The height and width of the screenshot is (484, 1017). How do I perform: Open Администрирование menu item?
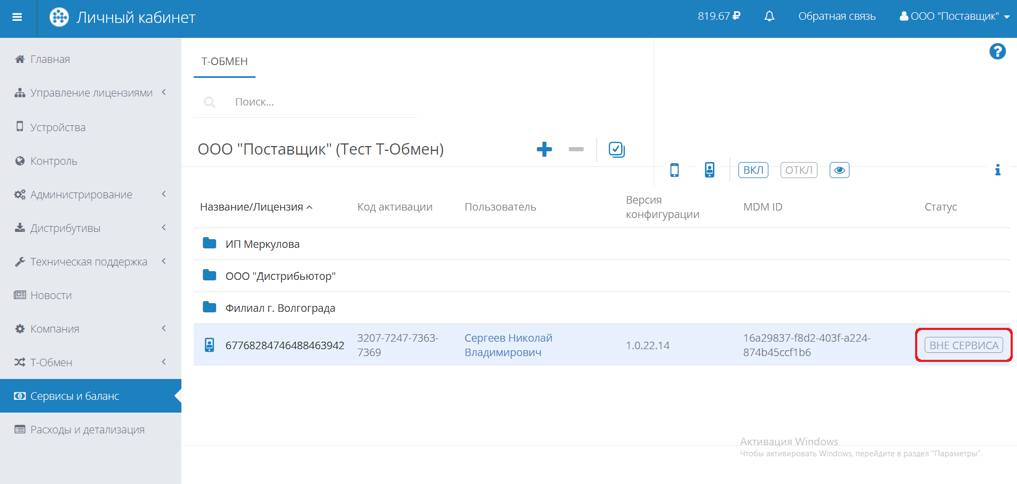point(81,195)
